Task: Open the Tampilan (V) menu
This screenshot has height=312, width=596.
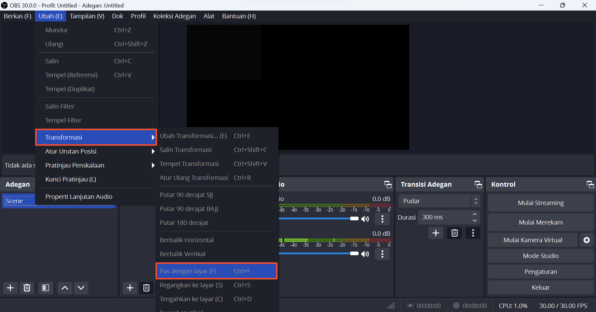Action: (87, 16)
